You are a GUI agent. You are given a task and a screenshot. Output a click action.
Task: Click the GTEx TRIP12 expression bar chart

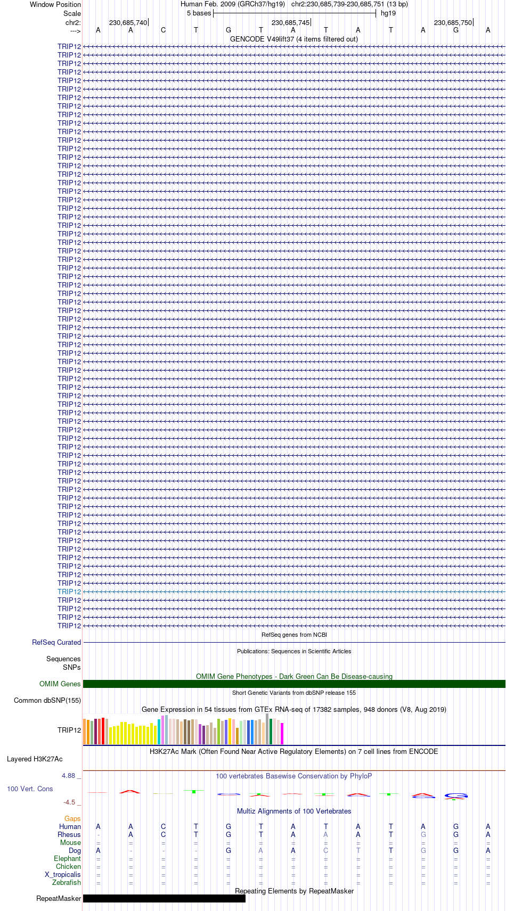click(184, 729)
